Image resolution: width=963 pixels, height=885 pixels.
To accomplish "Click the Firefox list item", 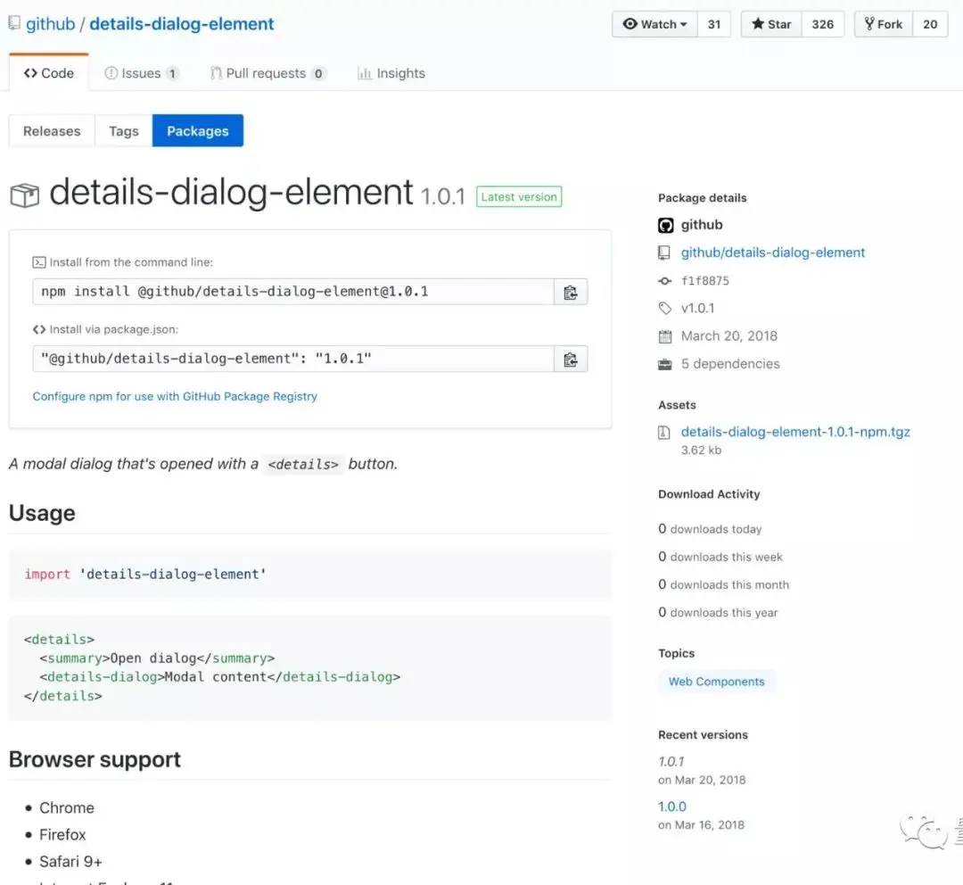I will [x=62, y=835].
